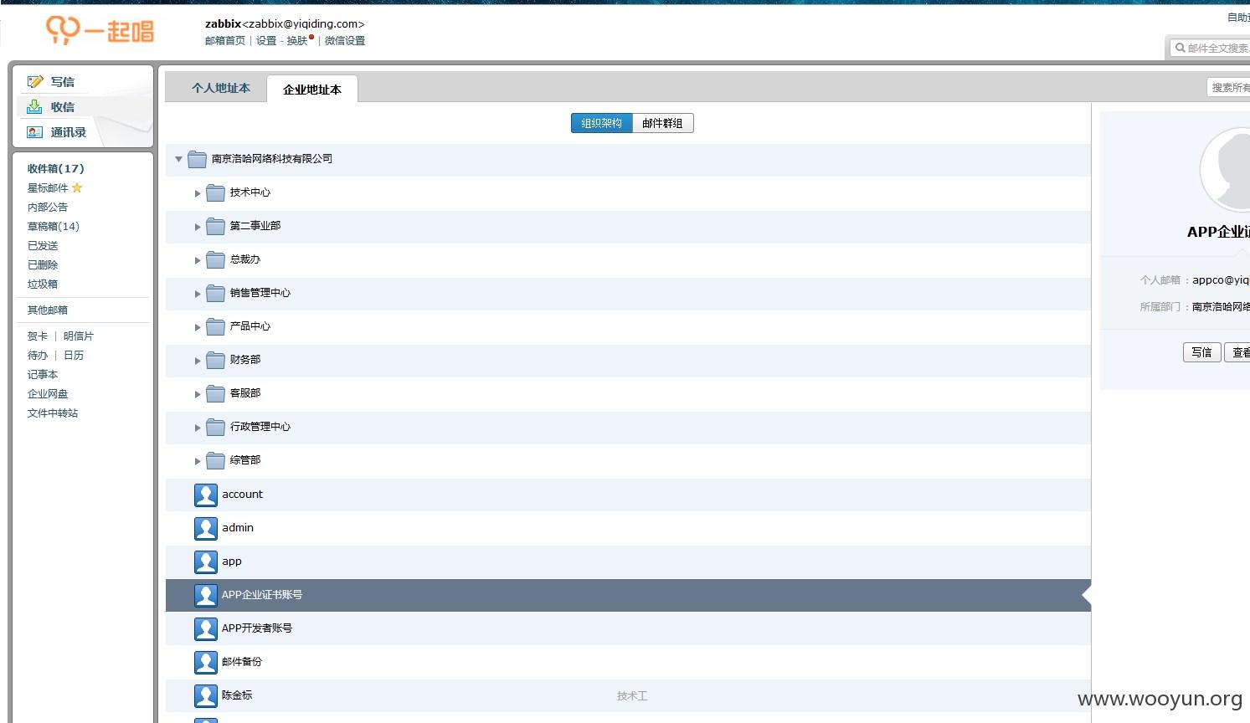Switch view to 邮件群组

click(662, 123)
